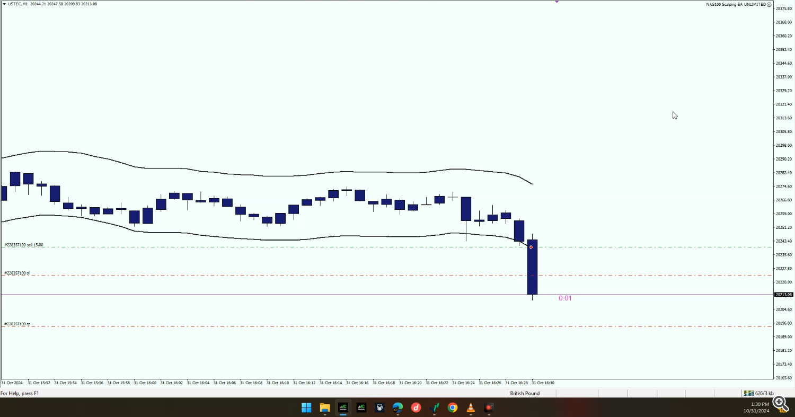Open the red screen recorder taskbar icon

click(489, 407)
